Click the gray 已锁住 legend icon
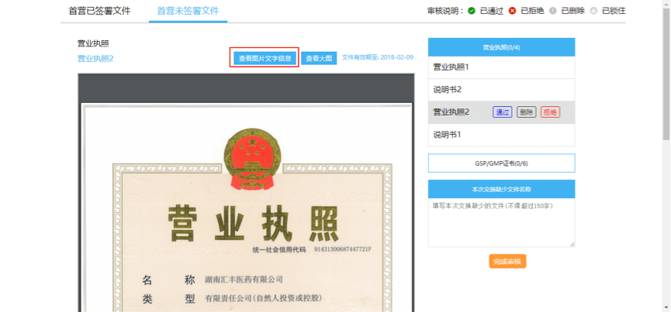Viewport: 671px width, 312px height. point(593,11)
